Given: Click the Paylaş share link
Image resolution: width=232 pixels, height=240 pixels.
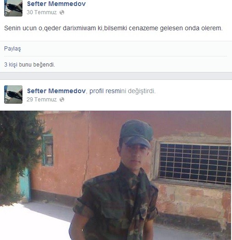Looking at the screenshot, I should pos(12,49).
